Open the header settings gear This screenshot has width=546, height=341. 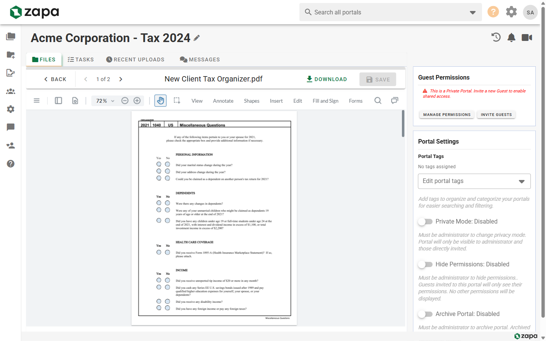coord(511,12)
